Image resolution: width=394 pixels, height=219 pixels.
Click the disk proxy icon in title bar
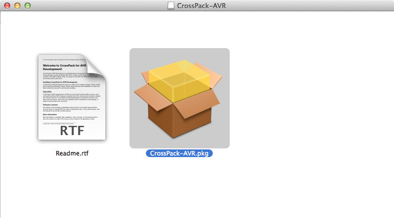[170, 6]
